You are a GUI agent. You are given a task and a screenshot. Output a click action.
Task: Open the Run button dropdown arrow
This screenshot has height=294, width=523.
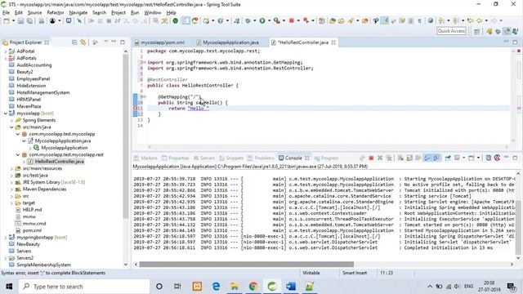(269, 21)
